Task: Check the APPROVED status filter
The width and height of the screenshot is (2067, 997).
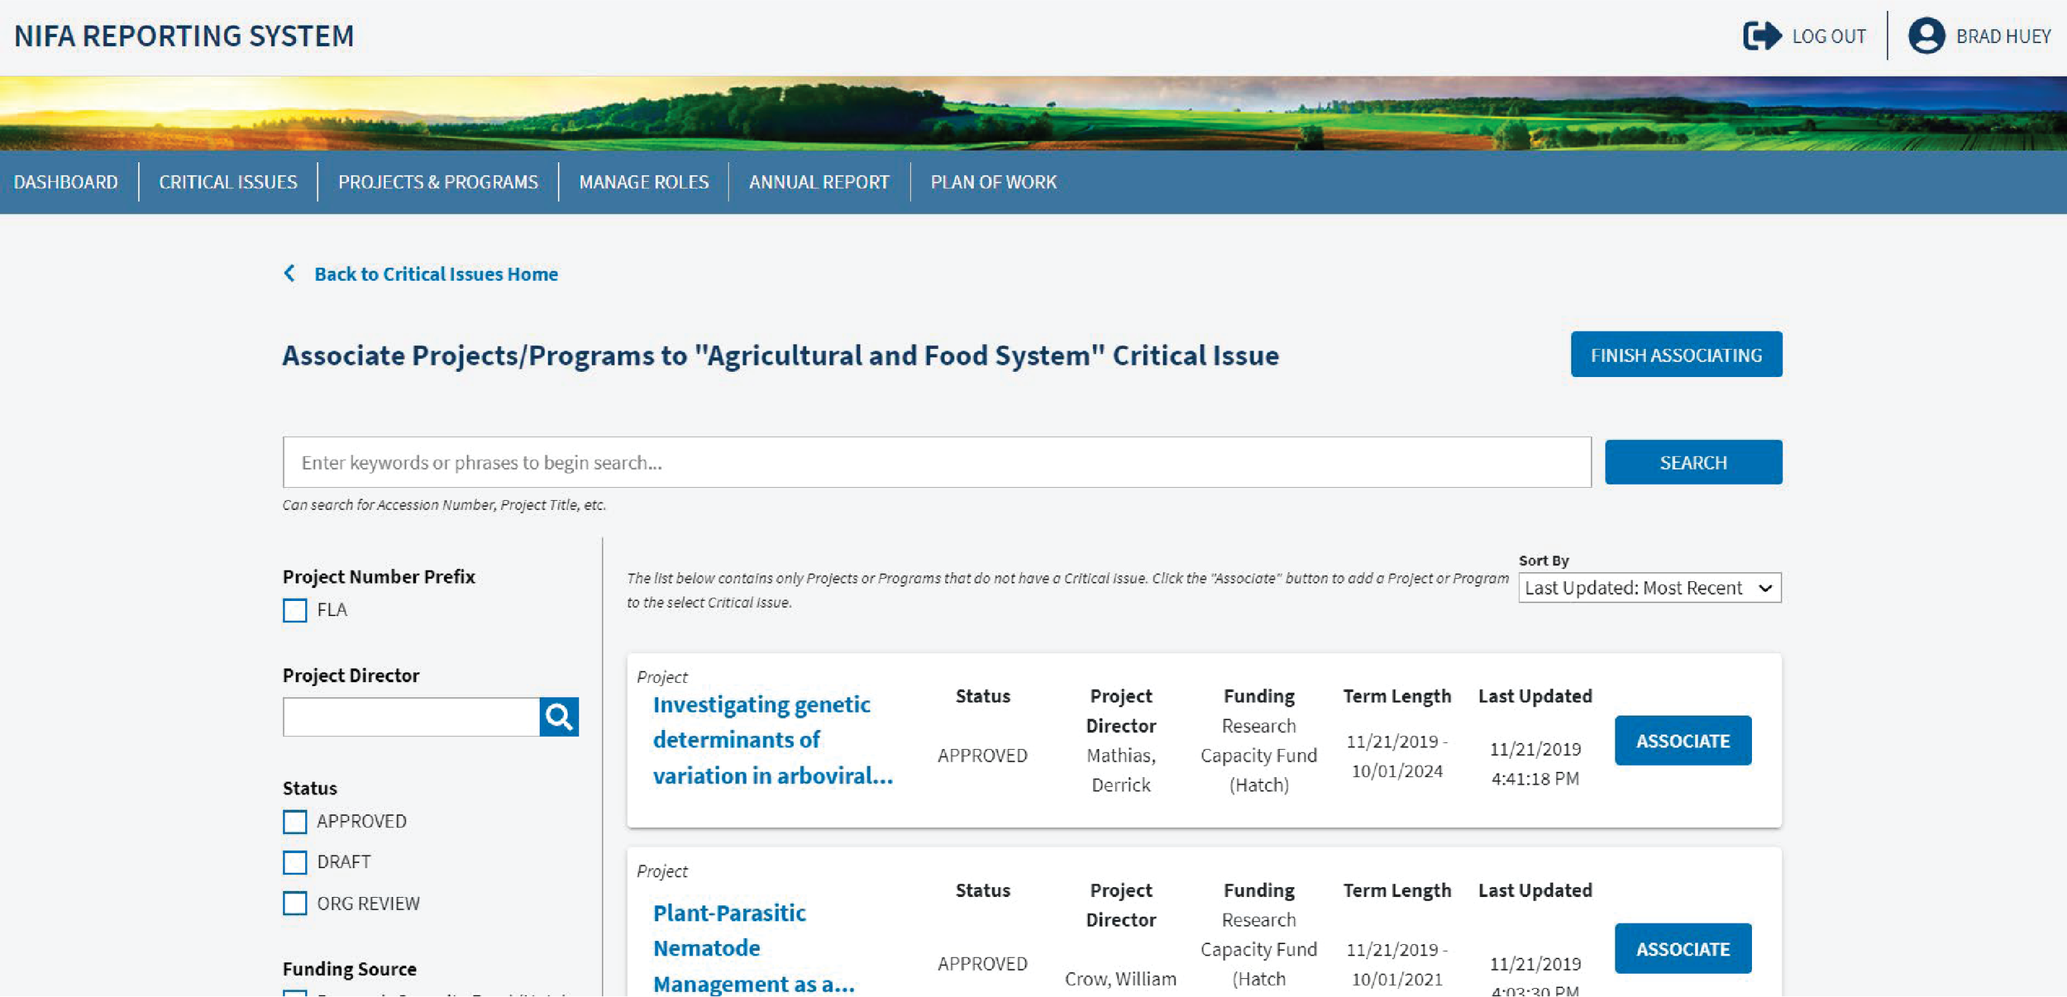Action: coord(295,822)
